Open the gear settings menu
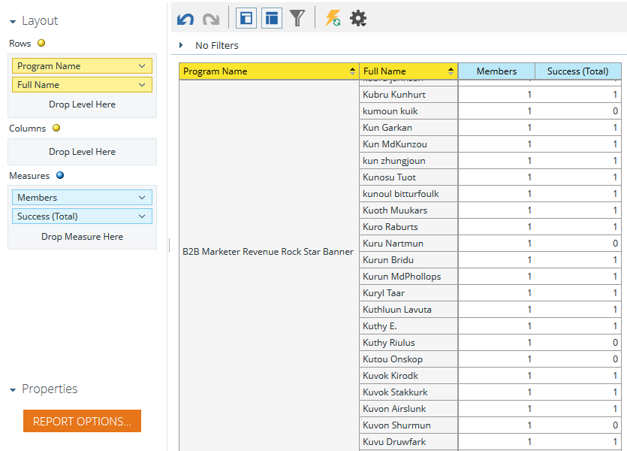 coord(358,18)
